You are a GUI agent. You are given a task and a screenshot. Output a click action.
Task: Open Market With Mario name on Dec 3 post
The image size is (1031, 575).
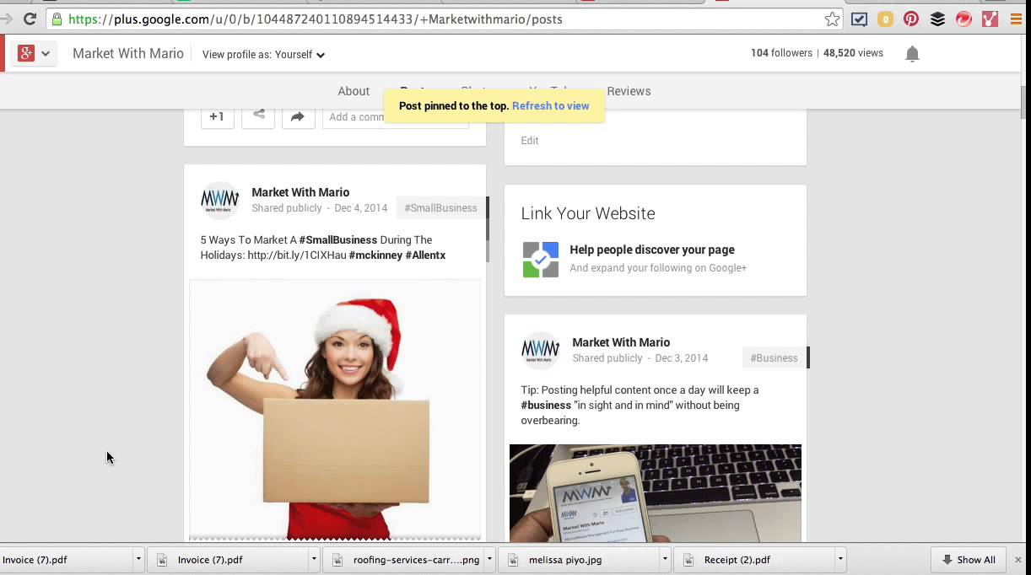click(x=621, y=342)
